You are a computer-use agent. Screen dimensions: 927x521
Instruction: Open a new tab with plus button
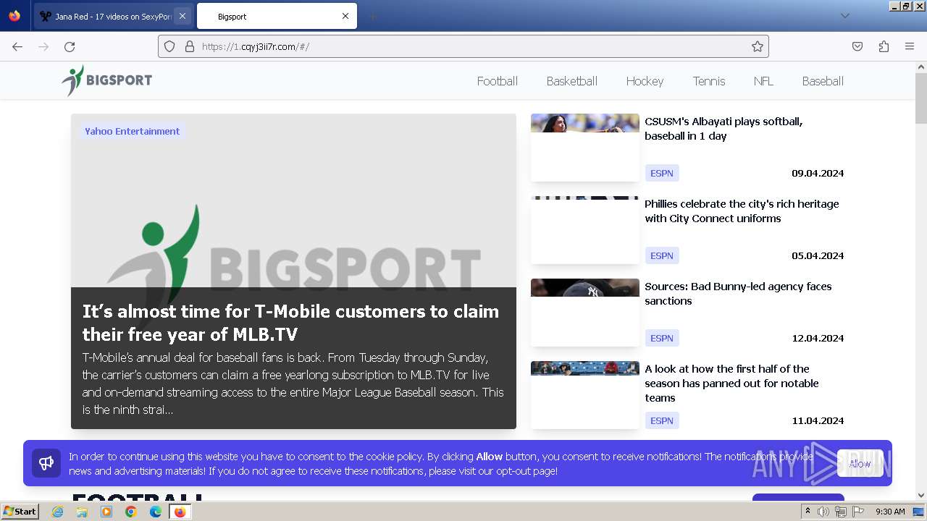[x=372, y=16]
